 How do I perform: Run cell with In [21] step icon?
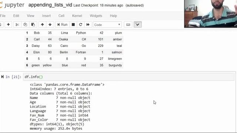pyautogui.click(x=3, y=77)
